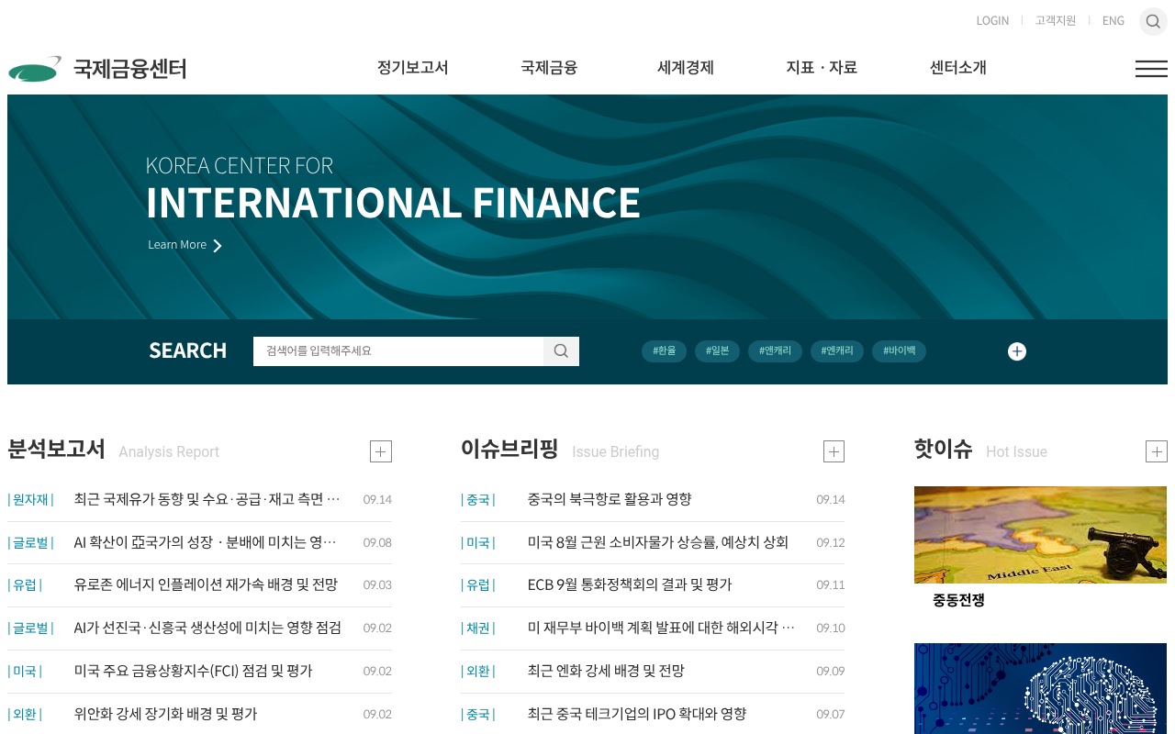Viewport: 1175px width, 734px height.
Task: Select the #환율 hashtag
Action: [x=665, y=351]
